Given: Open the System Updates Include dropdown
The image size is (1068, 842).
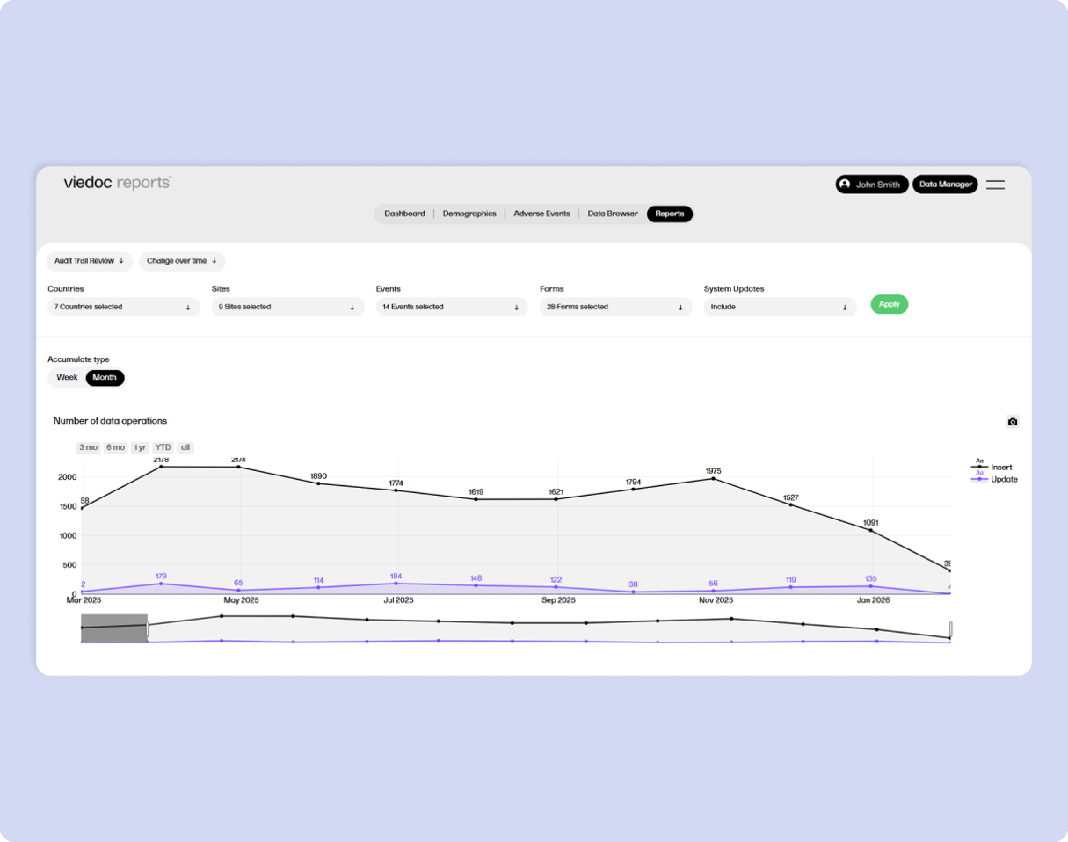Looking at the screenshot, I should (x=779, y=307).
